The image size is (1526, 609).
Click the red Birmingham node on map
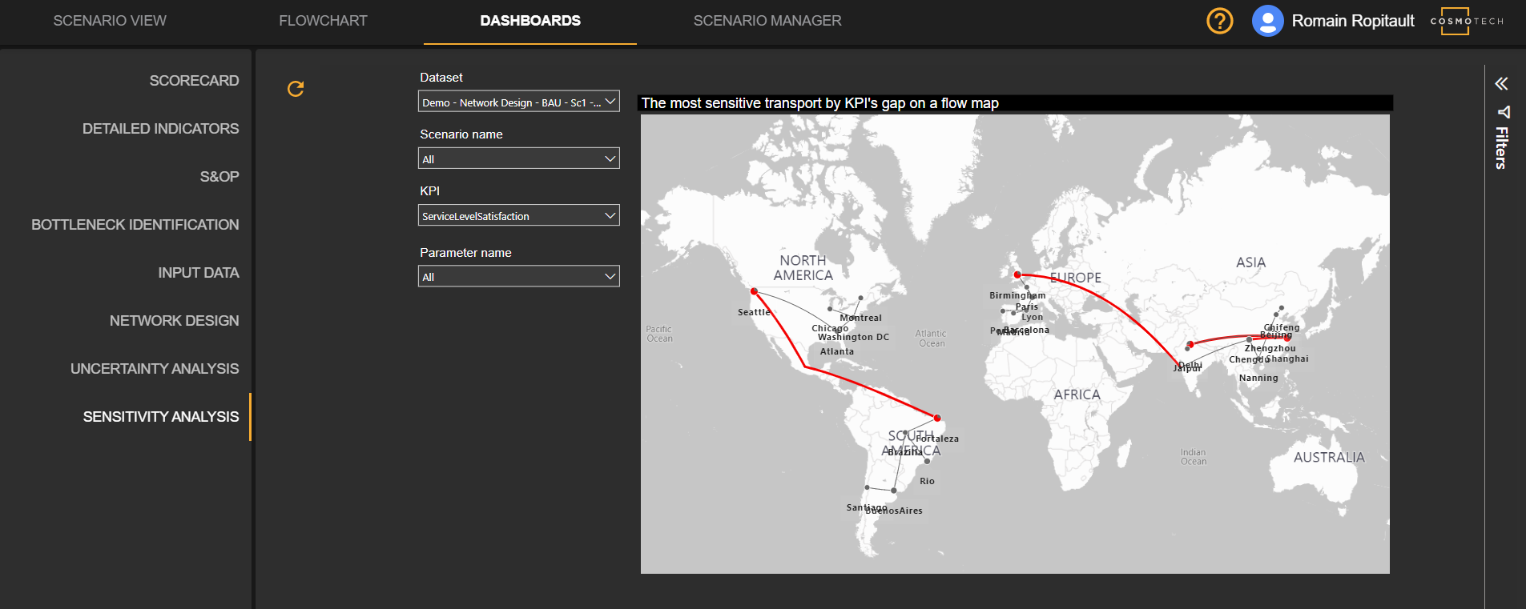point(1017,274)
